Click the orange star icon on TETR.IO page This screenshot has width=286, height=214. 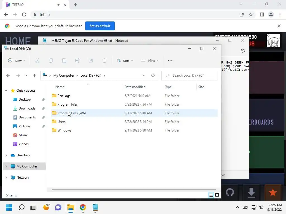tap(273, 192)
